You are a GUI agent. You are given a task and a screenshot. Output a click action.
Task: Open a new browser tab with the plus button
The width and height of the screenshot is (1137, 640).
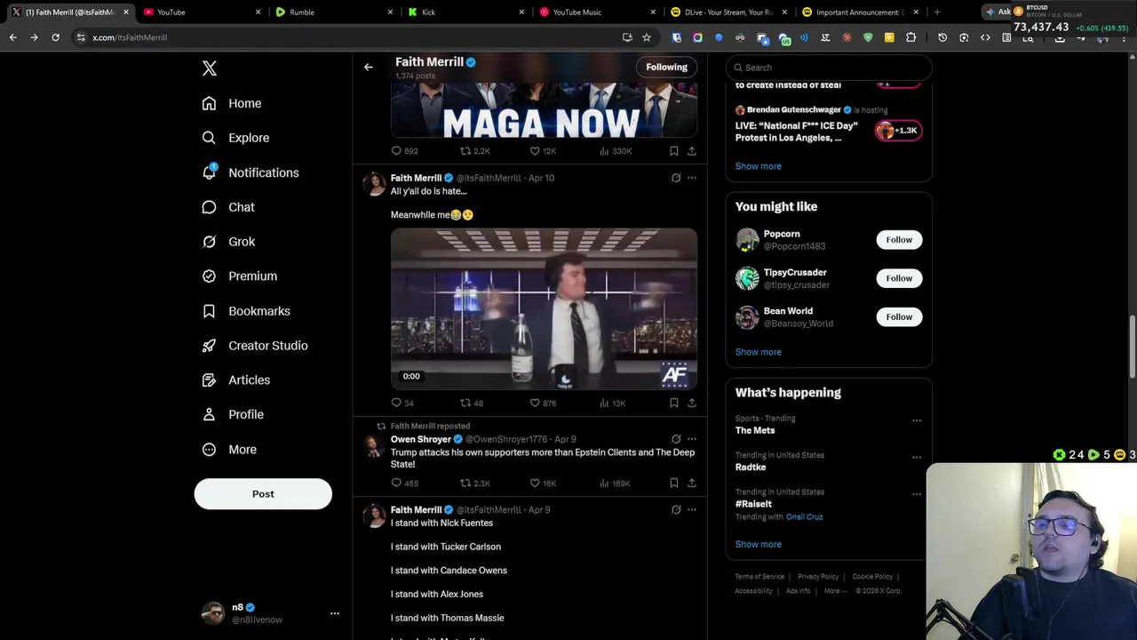(x=937, y=12)
